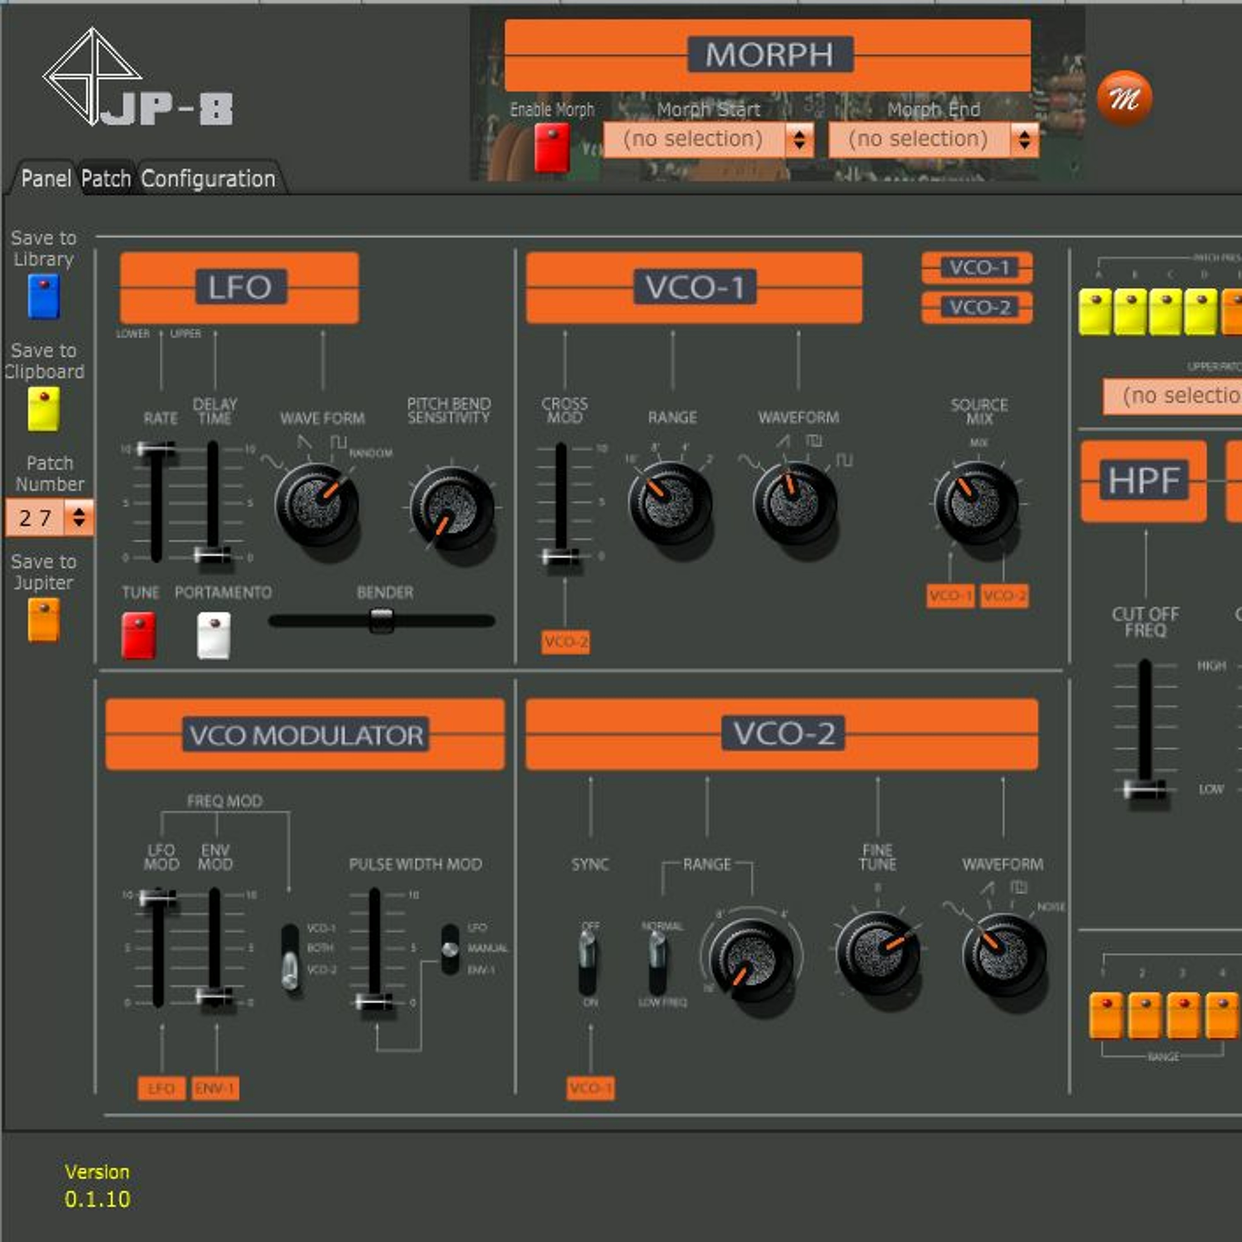
Task: Open the Upper Patch selection dropdown
Action: click(1173, 396)
